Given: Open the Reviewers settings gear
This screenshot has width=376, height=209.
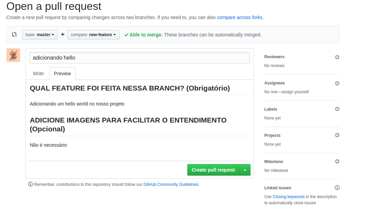Looking at the screenshot, I should (337, 57).
